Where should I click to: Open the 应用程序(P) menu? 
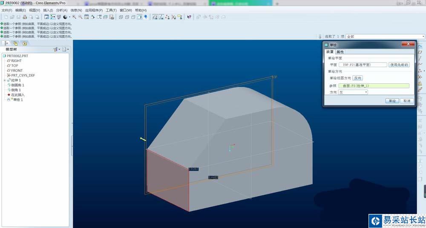94,10
